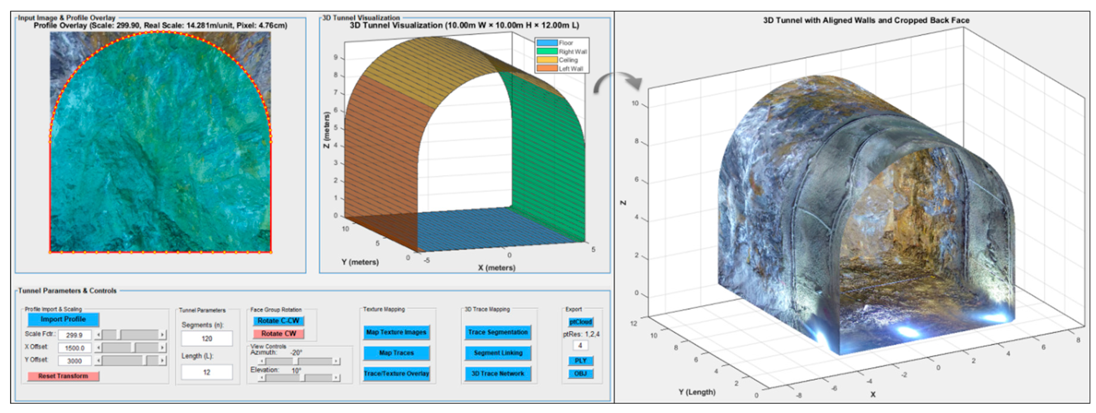Rotate face group counter-clockwise
Viewport: 1096px width, 413px height.
[278, 321]
